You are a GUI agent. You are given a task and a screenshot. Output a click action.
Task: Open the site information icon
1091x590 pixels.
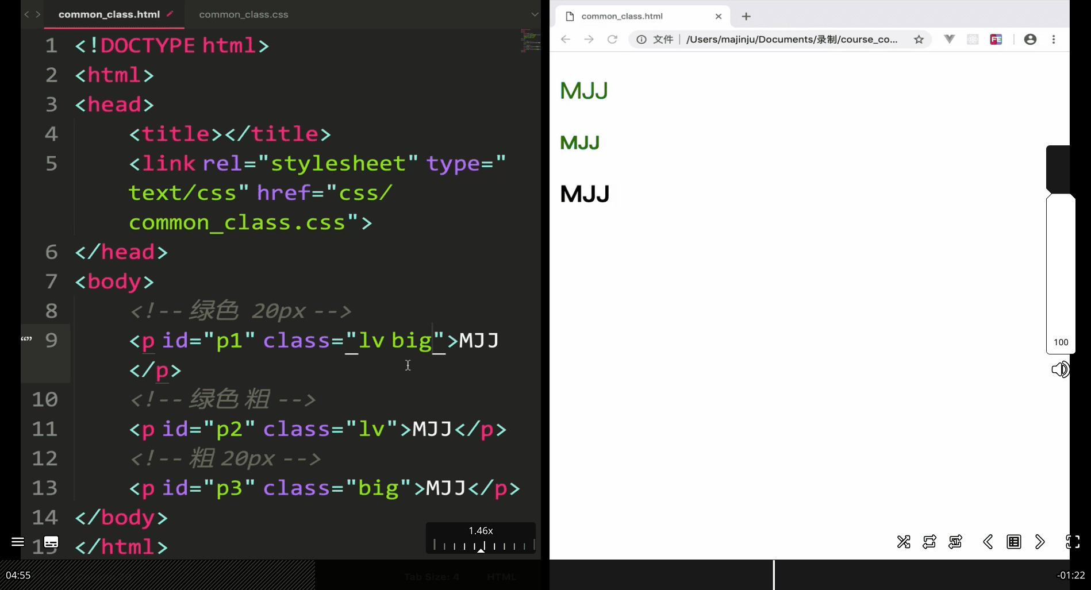(x=641, y=39)
